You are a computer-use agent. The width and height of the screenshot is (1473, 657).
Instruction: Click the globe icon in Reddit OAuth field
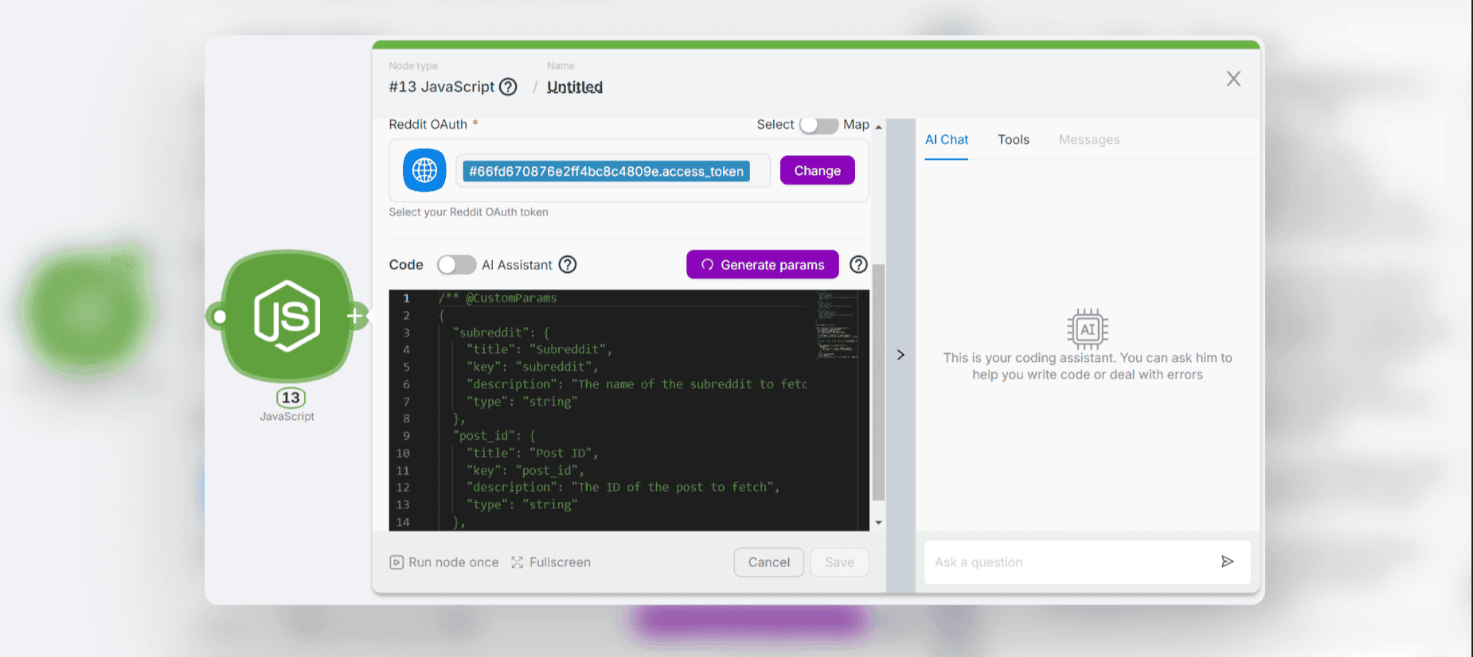[424, 170]
